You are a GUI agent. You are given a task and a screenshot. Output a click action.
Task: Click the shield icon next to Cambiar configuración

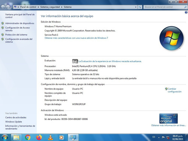(x=166, y=89)
